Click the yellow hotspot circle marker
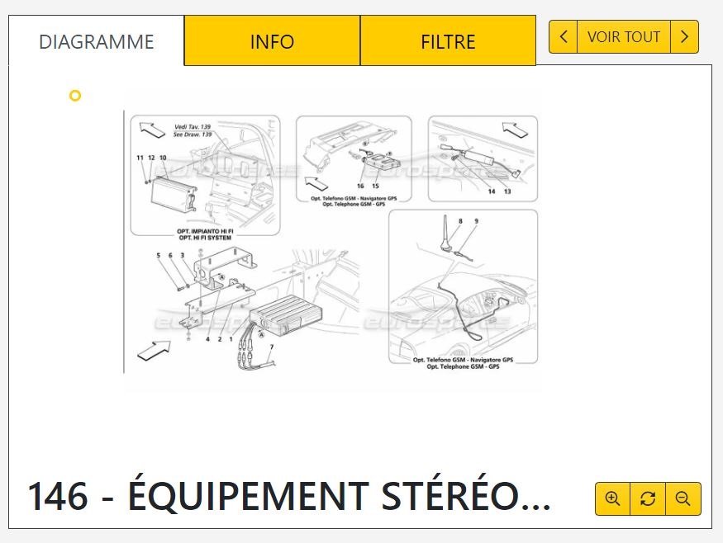Image resolution: width=723 pixels, height=543 pixels. pos(75,96)
